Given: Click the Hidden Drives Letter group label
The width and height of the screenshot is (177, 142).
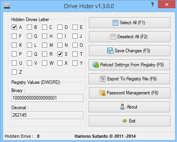Looking at the screenshot, I should coord(30,20).
